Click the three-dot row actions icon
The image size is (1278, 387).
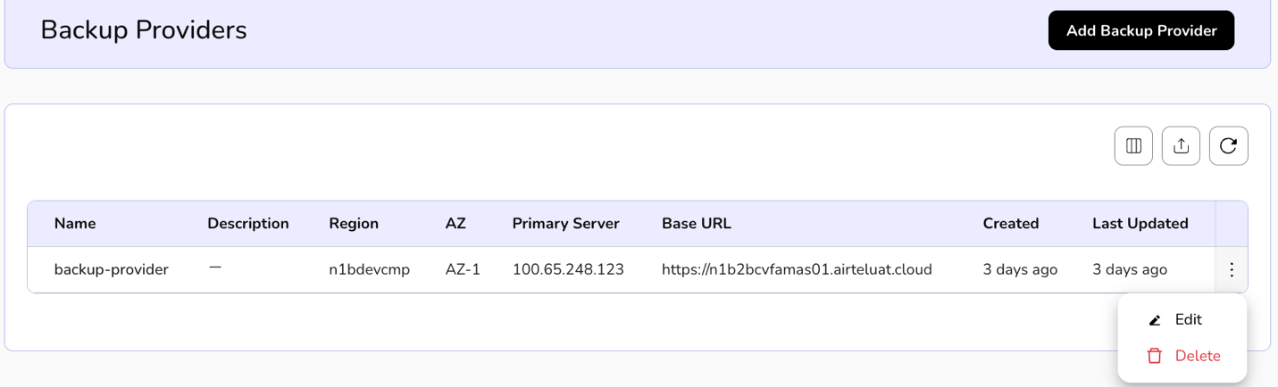[x=1232, y=269]
